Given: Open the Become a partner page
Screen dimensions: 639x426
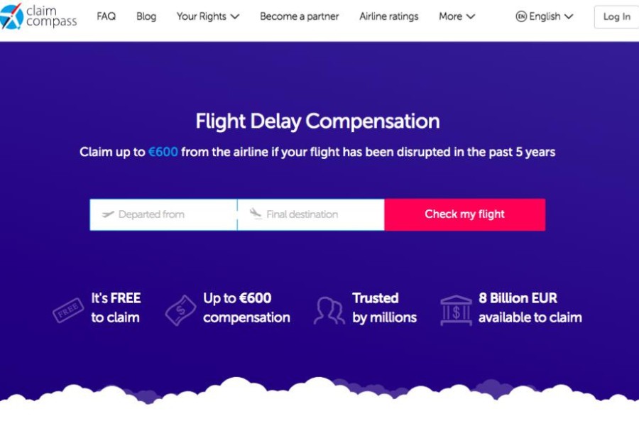Looking at the screenshot, I should 299,16.
